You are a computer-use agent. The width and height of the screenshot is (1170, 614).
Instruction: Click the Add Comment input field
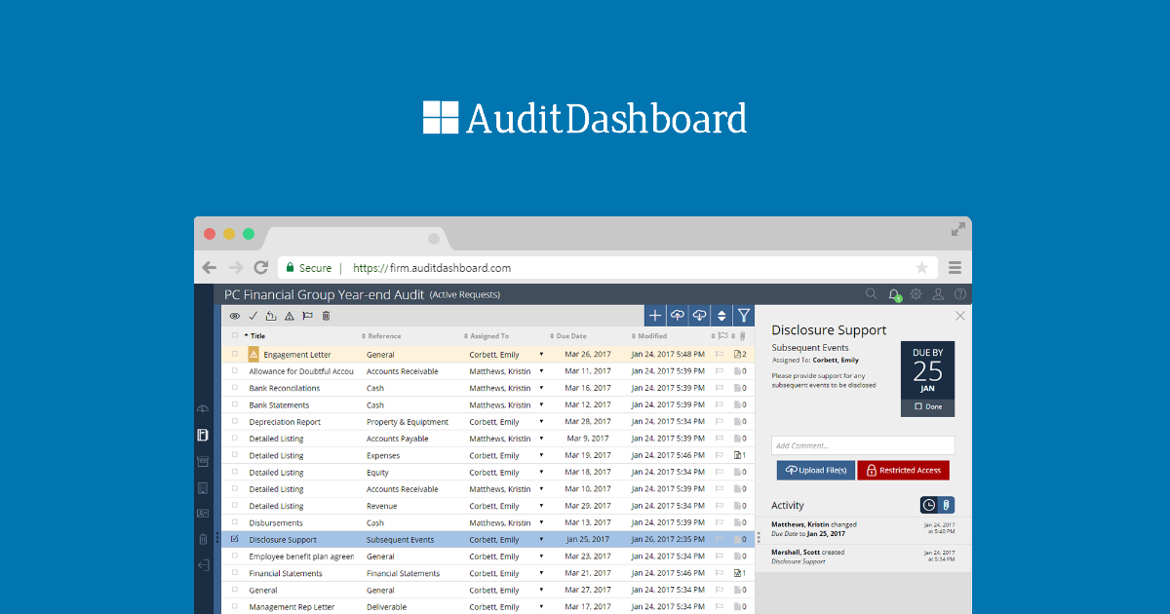(863, 445)
